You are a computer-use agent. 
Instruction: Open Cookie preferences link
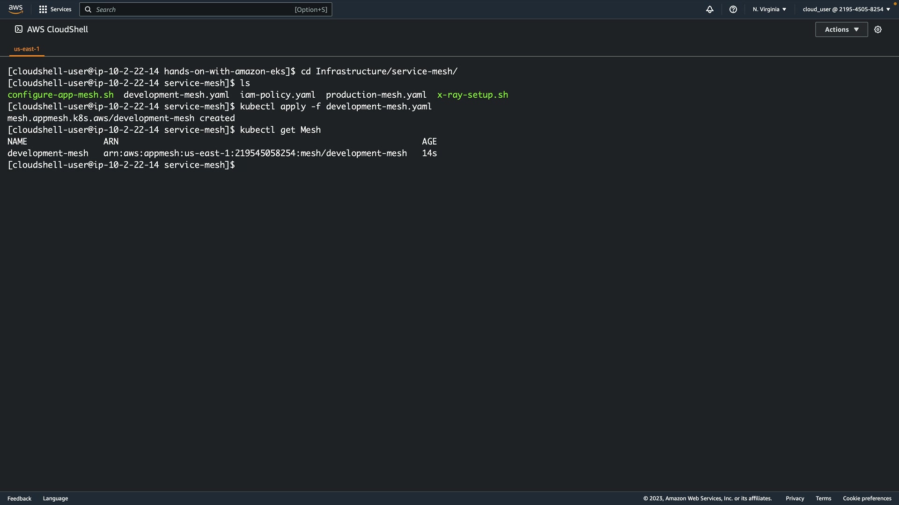pos(867,498)
